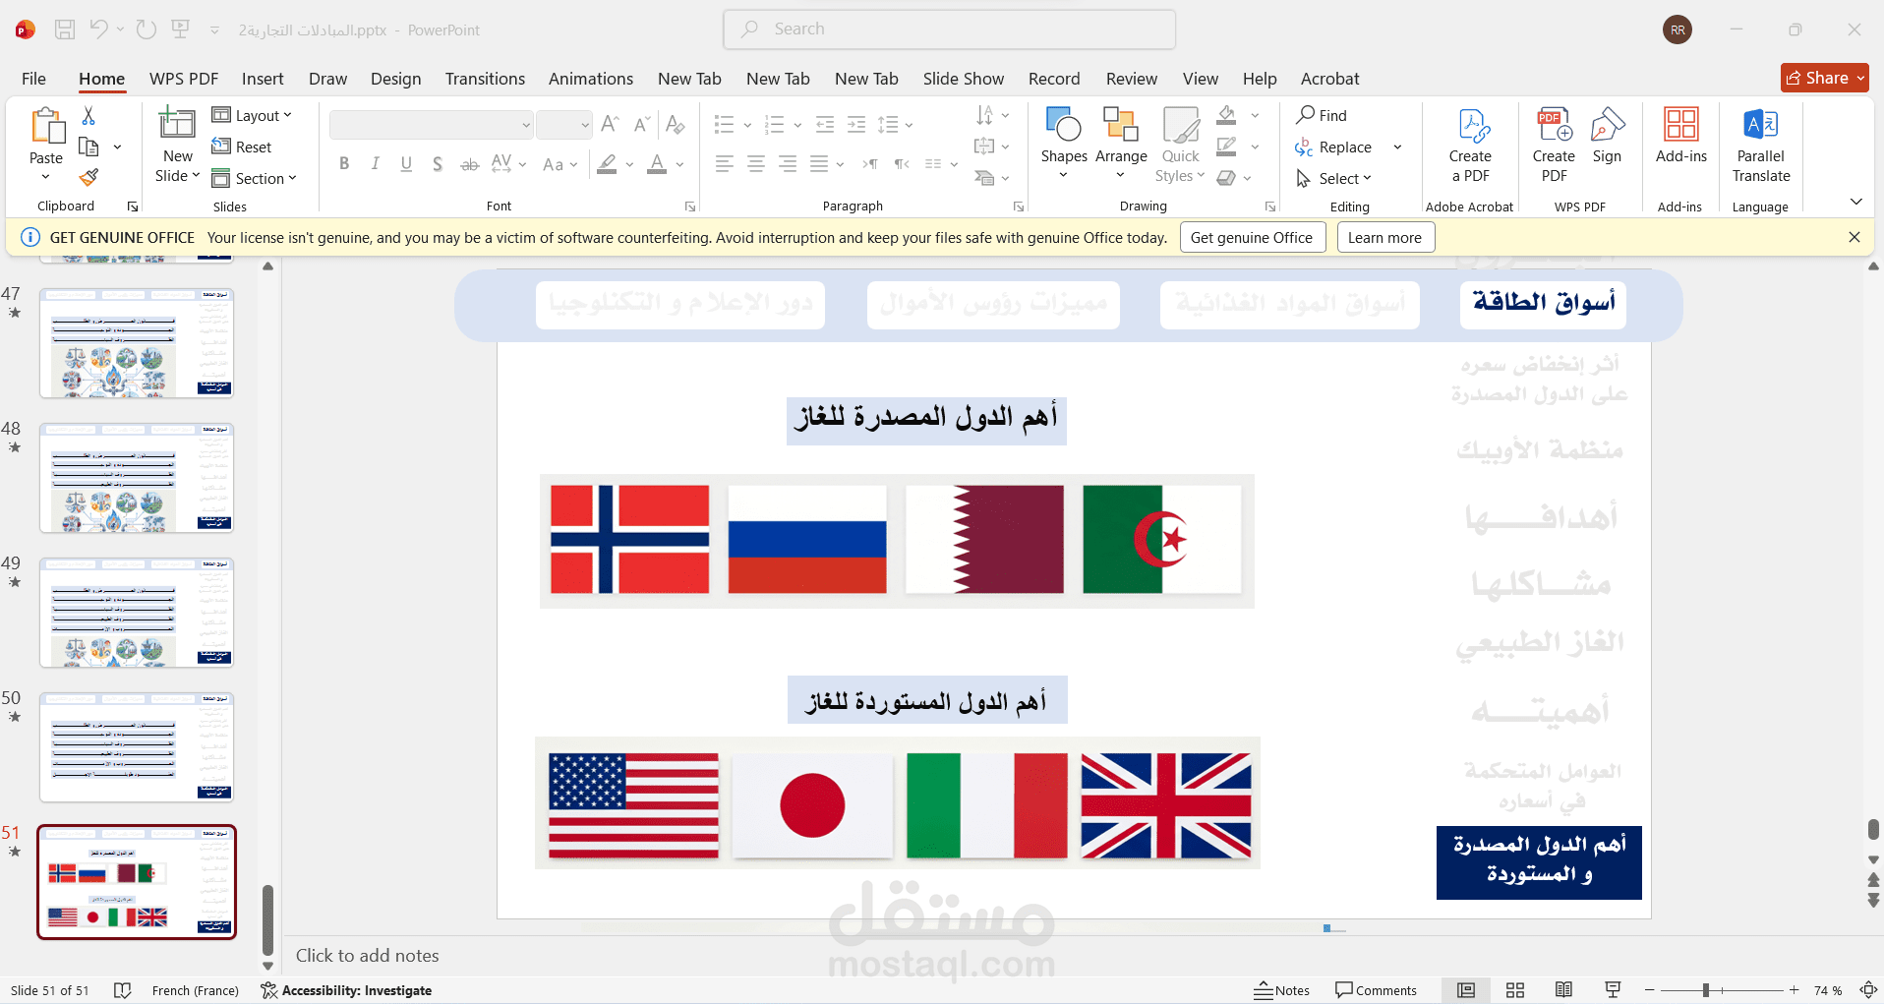Clear all formatting icon

click(675, 124)
